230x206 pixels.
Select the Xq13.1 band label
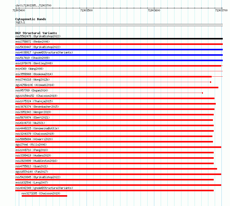tap(20, 22)
